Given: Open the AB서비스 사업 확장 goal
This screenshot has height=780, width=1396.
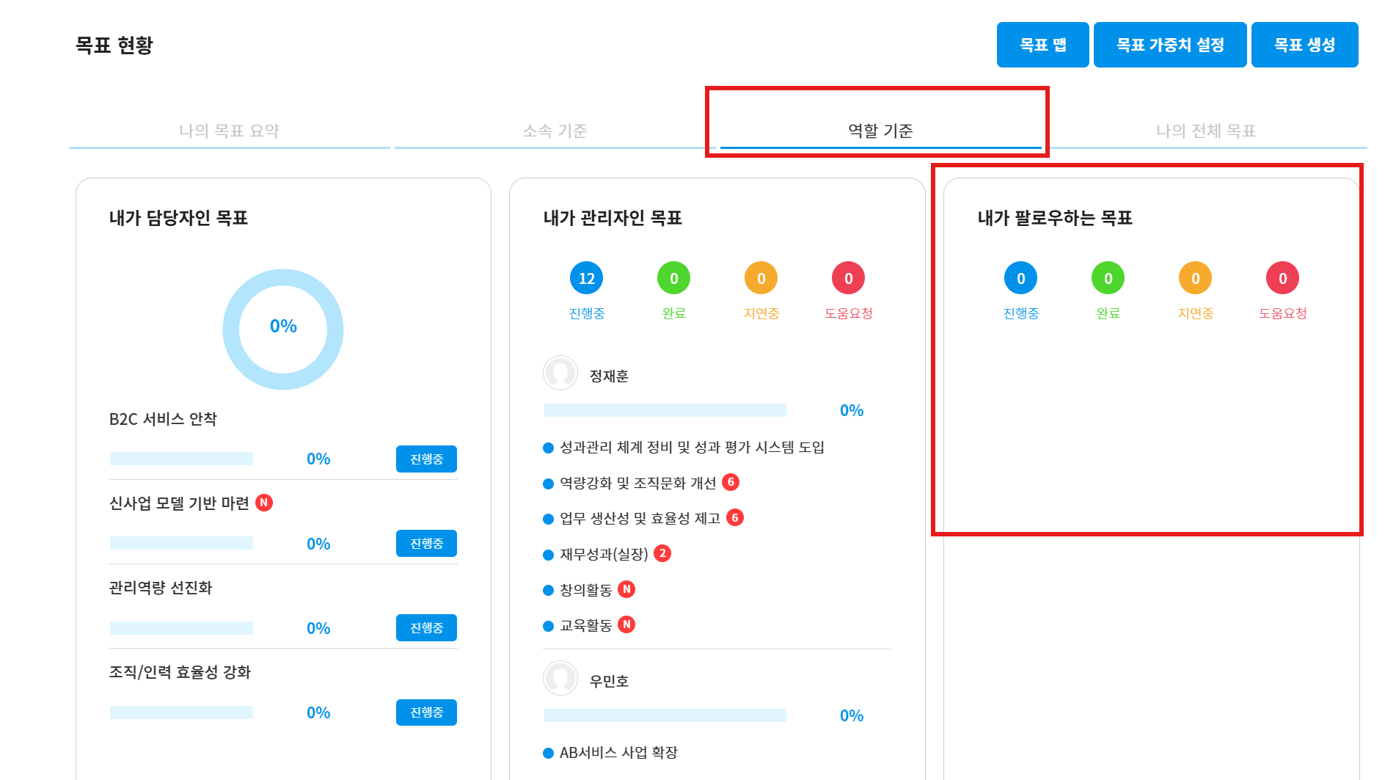Looking at the screenshot, I should [618, 753].
